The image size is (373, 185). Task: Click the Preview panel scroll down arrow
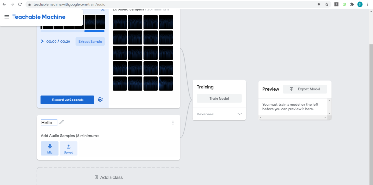[329, 113]
